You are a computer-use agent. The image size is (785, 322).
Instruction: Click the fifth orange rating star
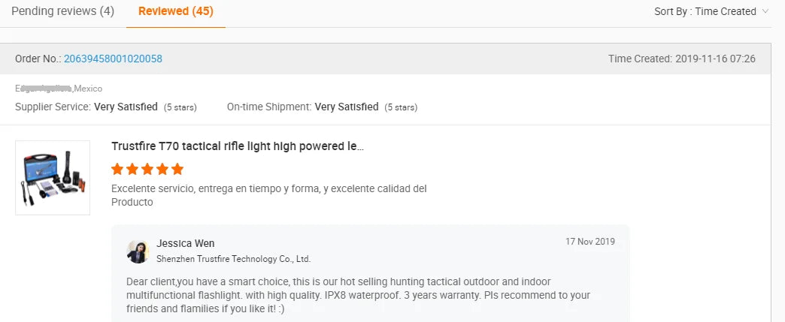click(177, 169)
